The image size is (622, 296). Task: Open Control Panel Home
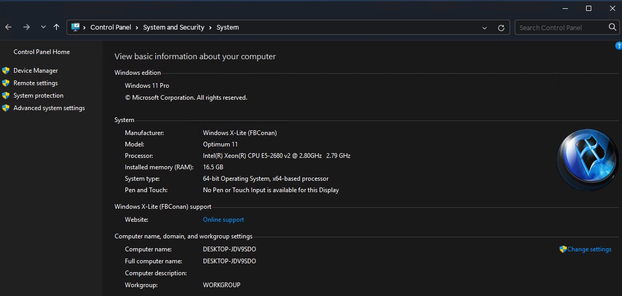42,52
